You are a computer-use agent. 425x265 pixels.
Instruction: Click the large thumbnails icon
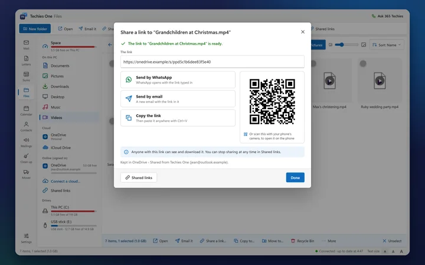click(364, 45)
